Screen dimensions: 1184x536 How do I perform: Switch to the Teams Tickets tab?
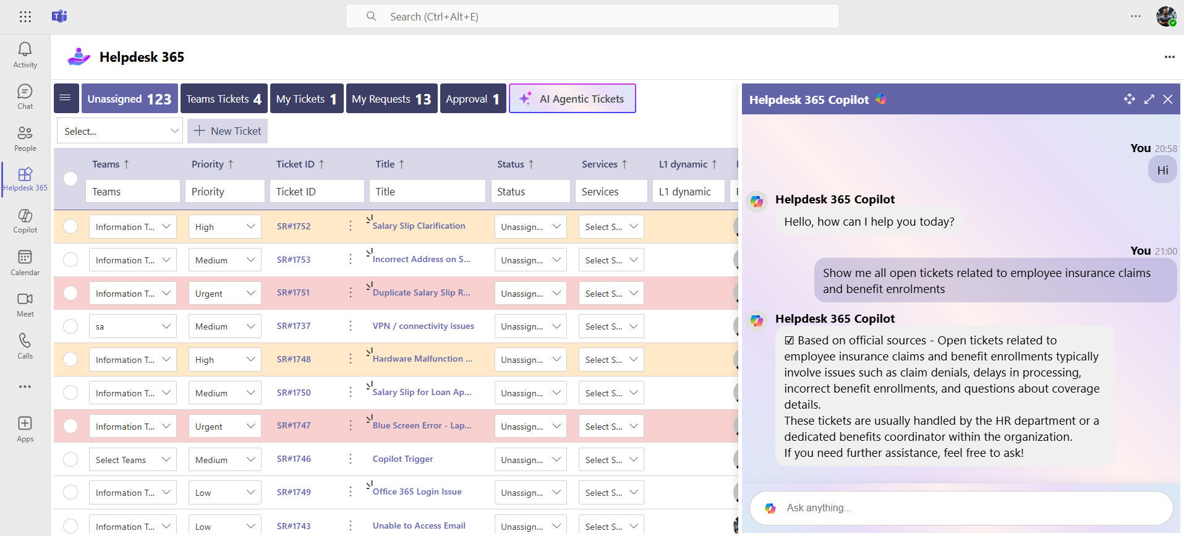tap(224, 99)
